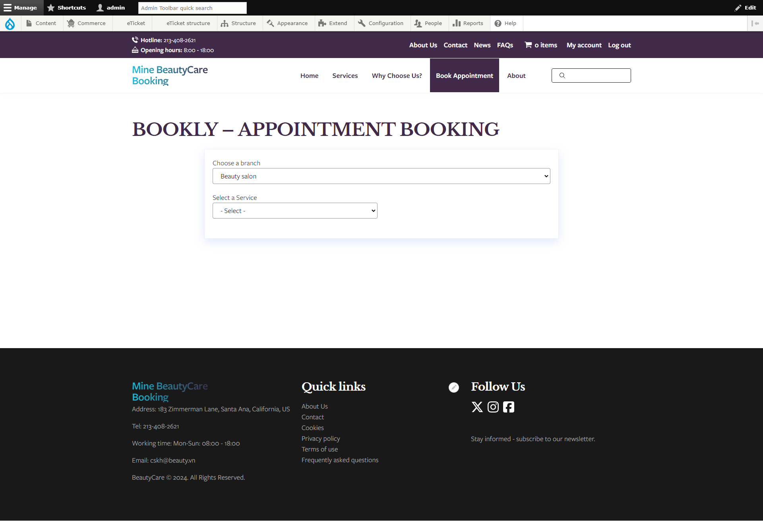Image resolution: width=763 pixels, height=521 pixels.
Task: Go to the Services nav tab
Action: click(x=345, y=76)
